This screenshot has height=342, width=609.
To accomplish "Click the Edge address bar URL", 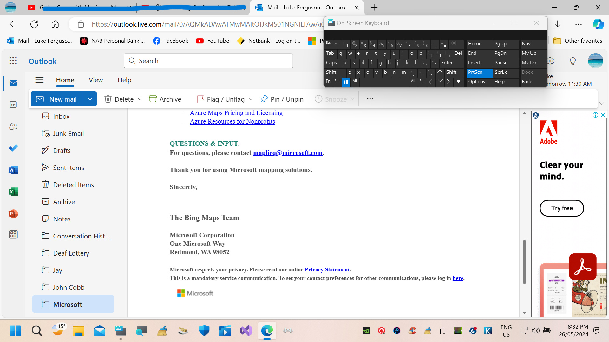I will 207,24.
